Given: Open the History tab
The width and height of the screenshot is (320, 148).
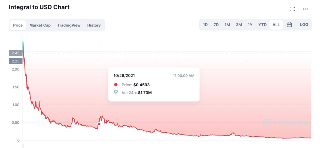Looking at the screenshot, I should coord(94,25).
